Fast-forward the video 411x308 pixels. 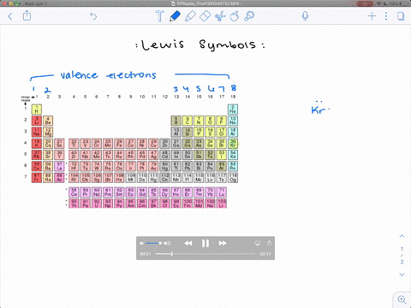pyautogui.click(x=223, y=243)
